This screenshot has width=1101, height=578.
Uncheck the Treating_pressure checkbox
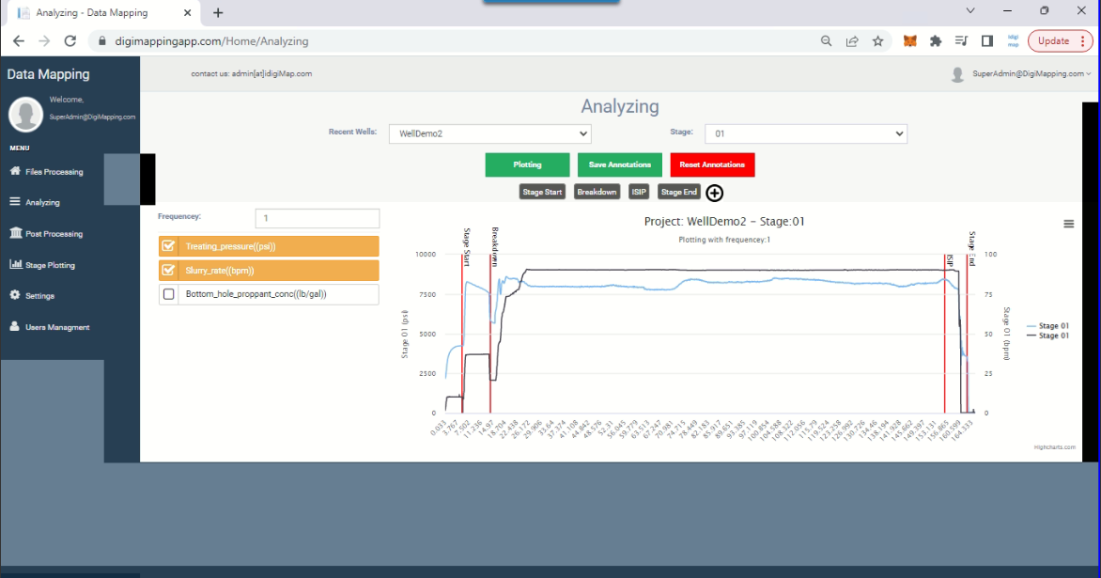[169, 246]
